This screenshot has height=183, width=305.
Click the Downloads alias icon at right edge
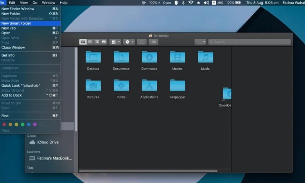point(227,94)
